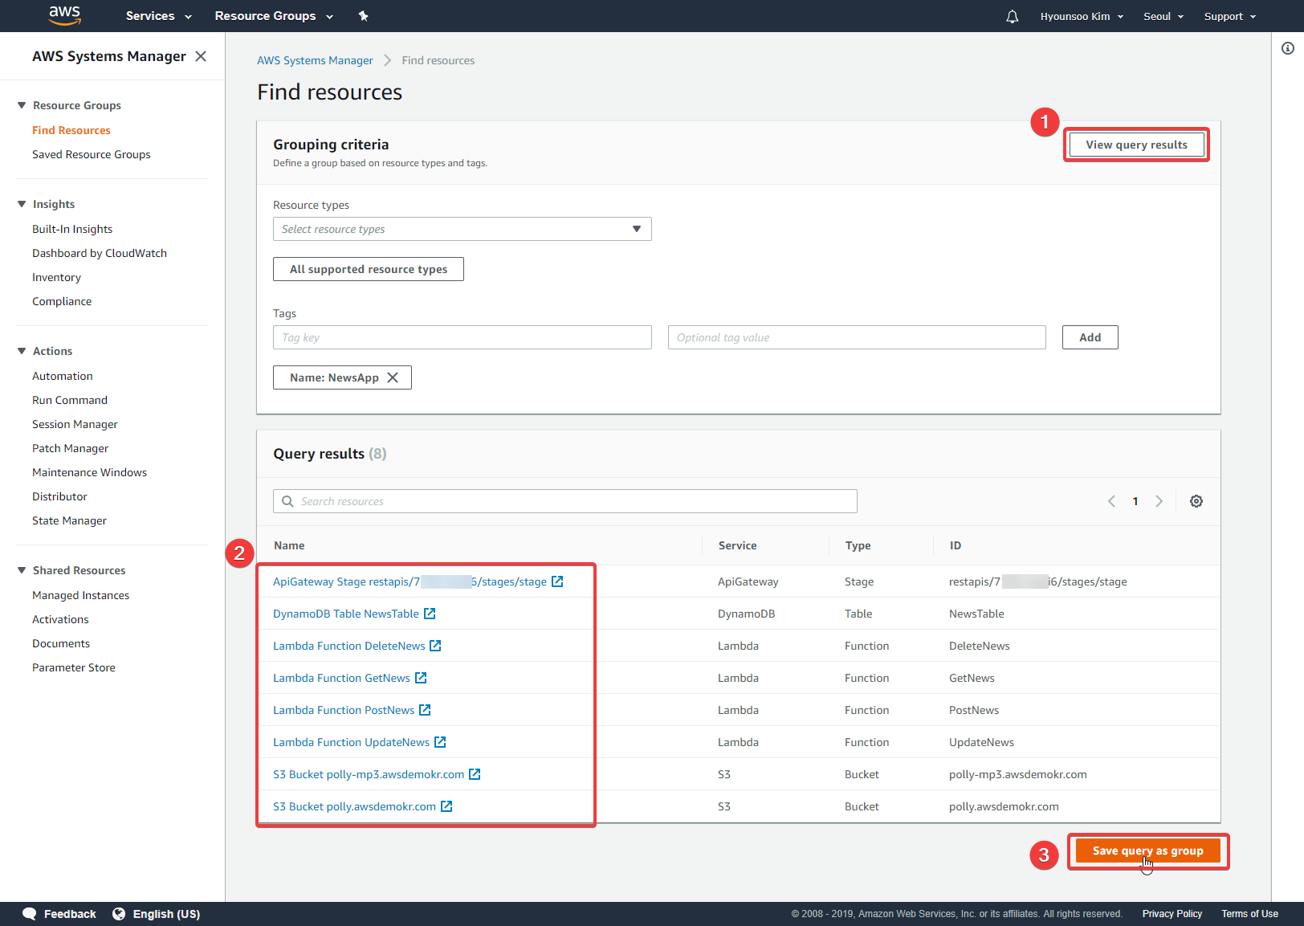The width and height of the screenshot is (1304, 926).
Task: Select Find Resources in sidebar
Action: [x=71, y=130]
